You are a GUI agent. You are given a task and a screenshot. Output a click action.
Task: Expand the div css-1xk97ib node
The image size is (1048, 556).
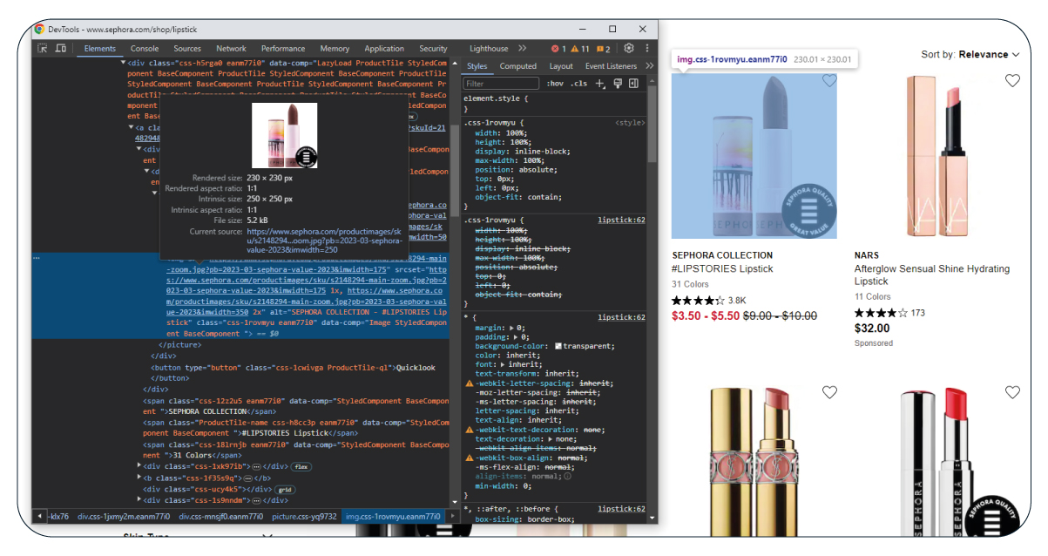[139, 466]
